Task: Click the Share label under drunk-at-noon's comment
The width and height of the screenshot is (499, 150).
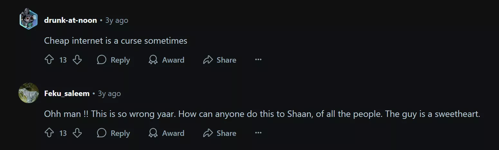Action: tap(226, 60)
